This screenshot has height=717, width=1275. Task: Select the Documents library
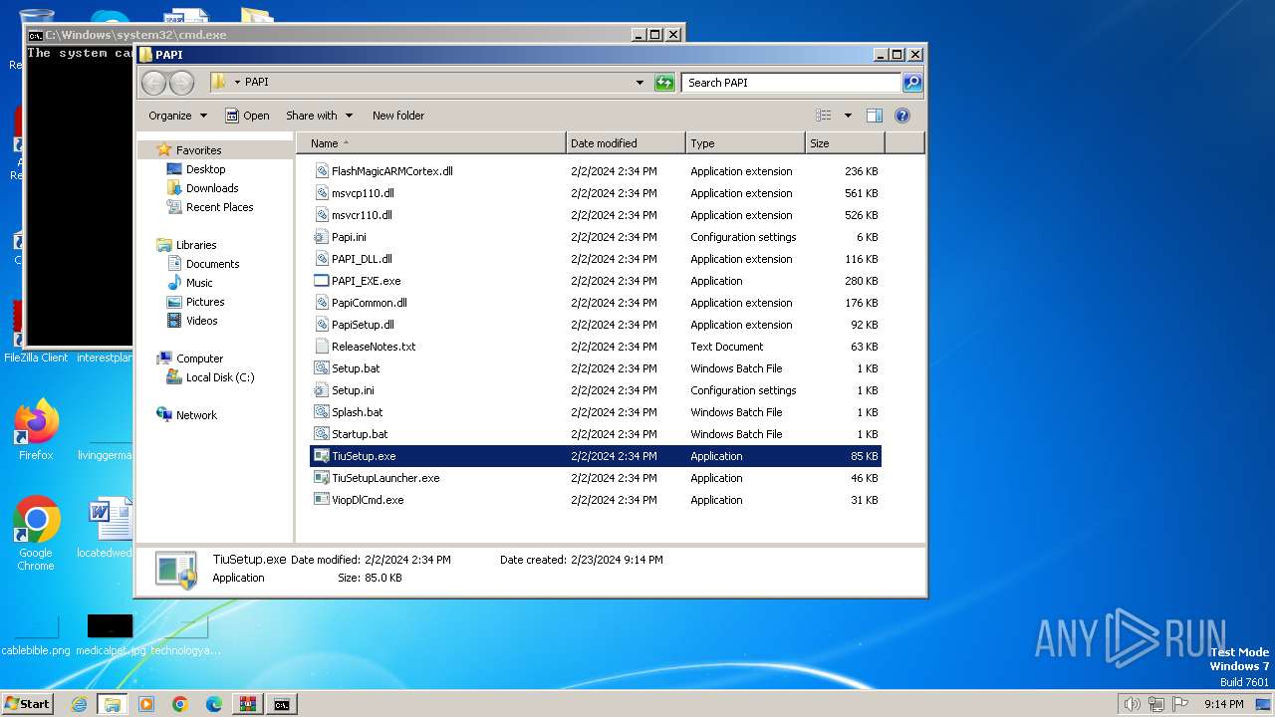coord(212,264)
